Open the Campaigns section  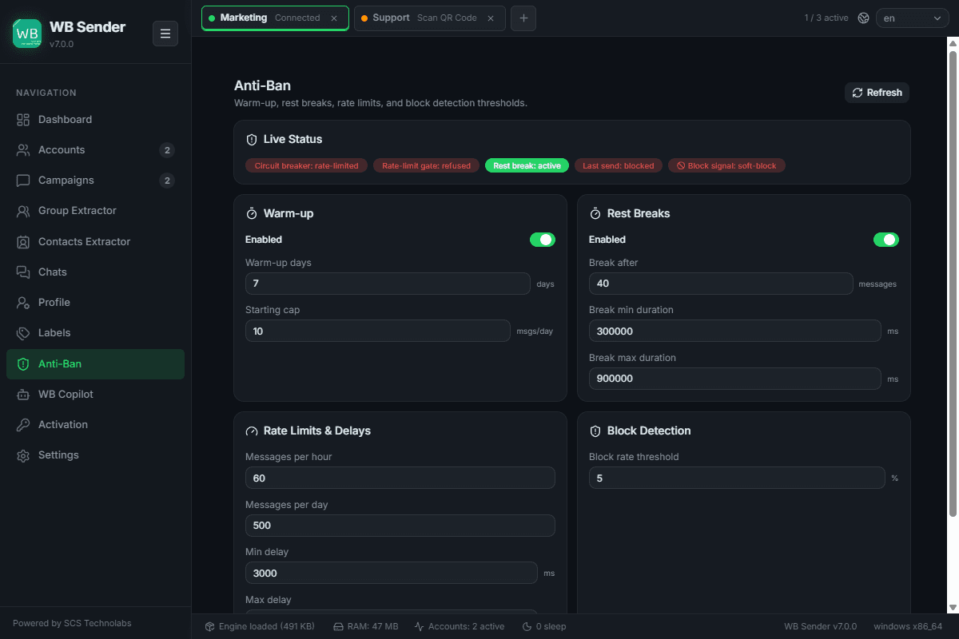pyautogui.click(x=95, y=181)
